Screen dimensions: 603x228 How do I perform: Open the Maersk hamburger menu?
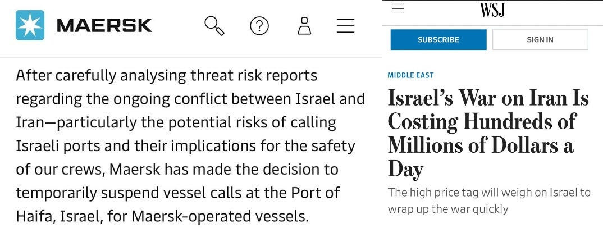pos(345,26)
